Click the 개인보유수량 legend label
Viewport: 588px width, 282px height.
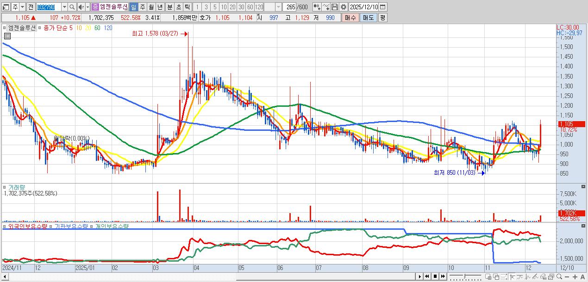[111, 227]
